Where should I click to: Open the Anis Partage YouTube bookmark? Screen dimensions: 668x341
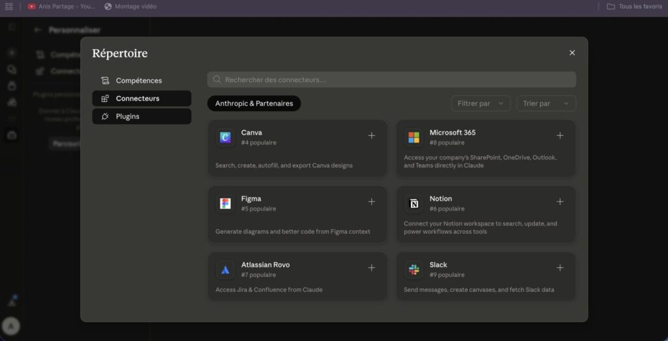(x=62, y=7)
